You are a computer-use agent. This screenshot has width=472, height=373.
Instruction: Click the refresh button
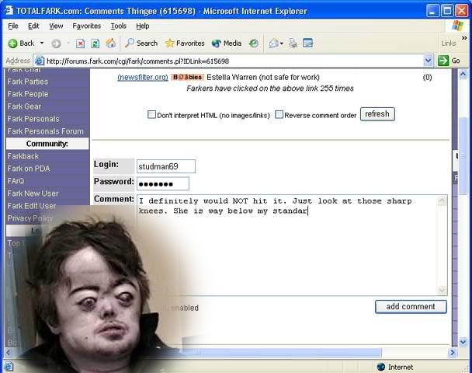pyautogui.click(x=377, y=114)
